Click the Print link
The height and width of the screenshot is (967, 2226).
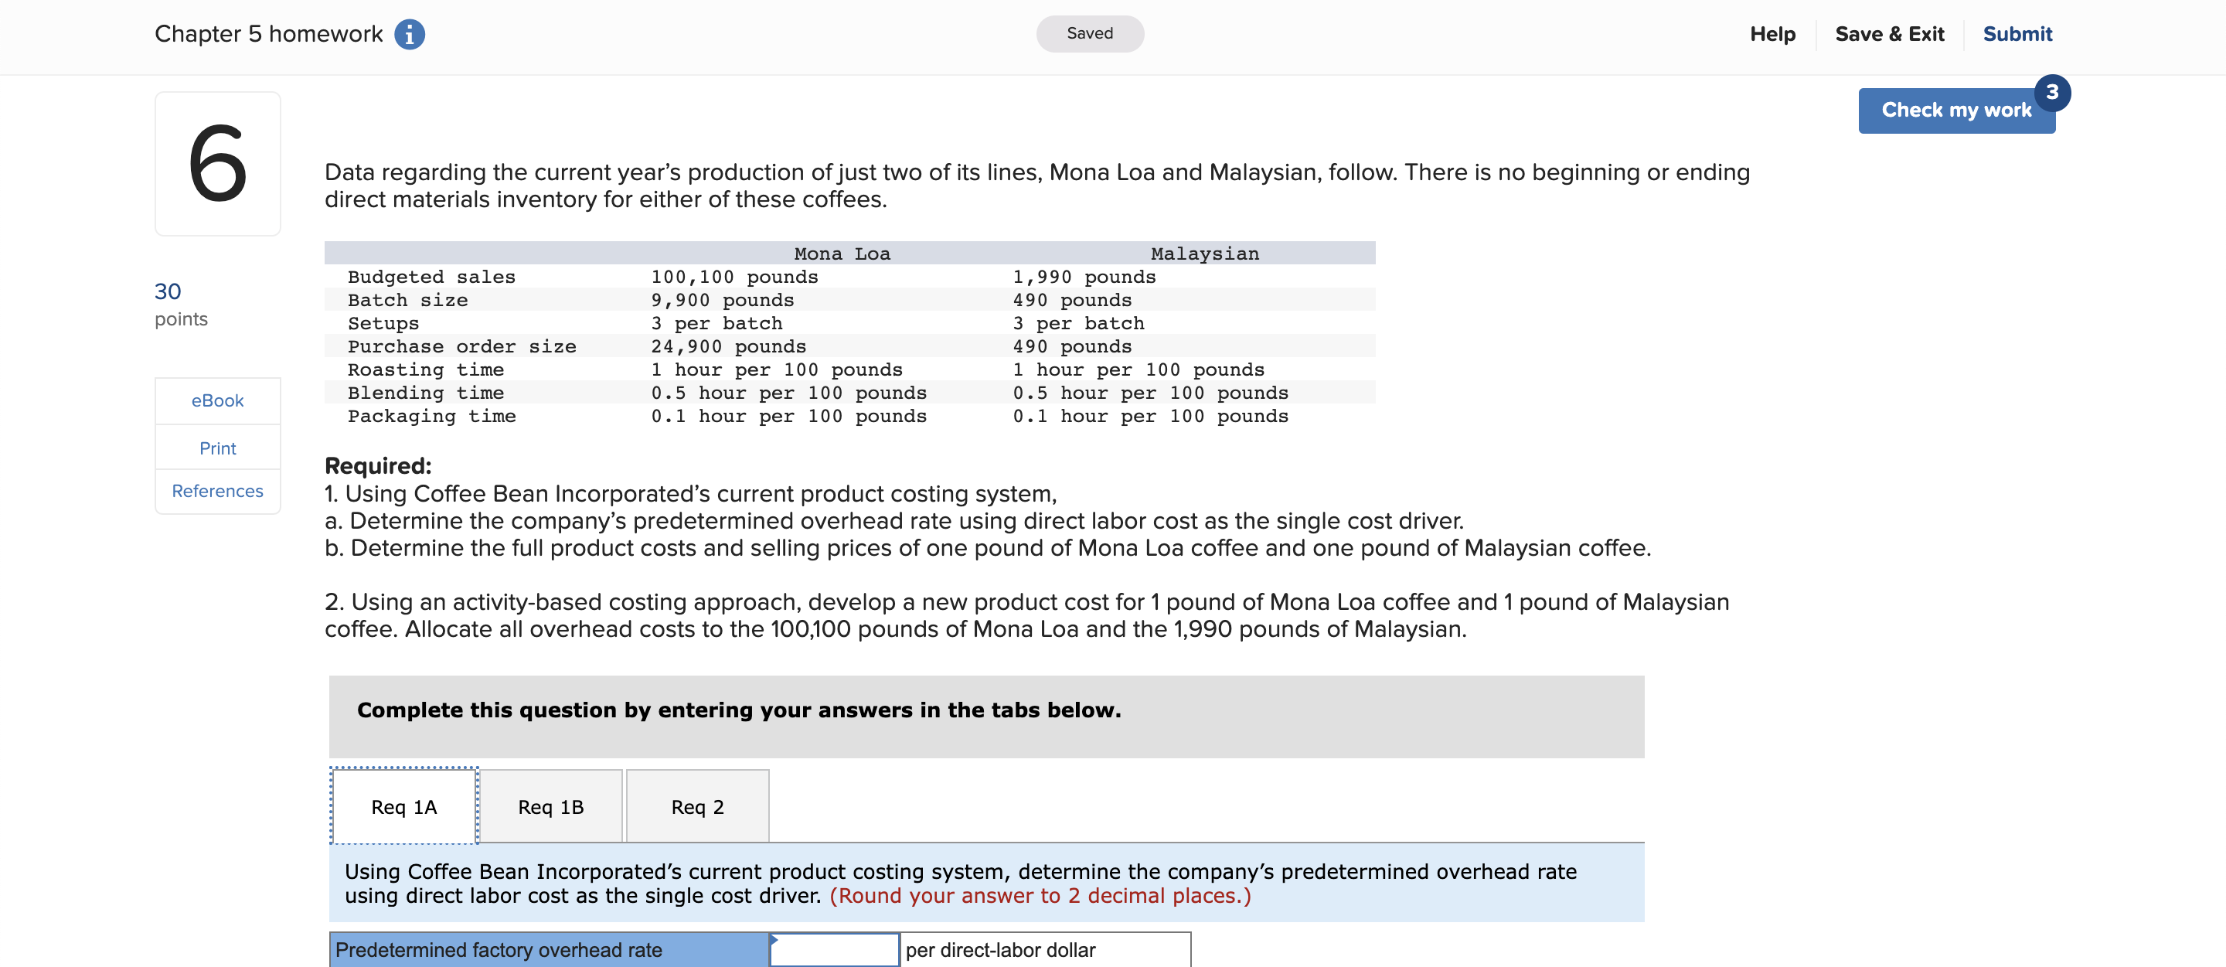pyautogui.click(x=217, y=448)
